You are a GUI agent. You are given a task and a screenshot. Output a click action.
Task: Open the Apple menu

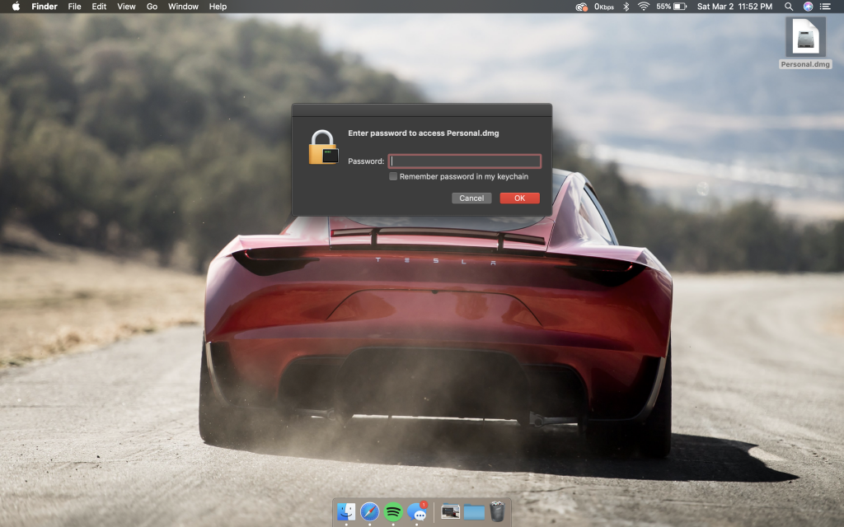click(16, 7)
